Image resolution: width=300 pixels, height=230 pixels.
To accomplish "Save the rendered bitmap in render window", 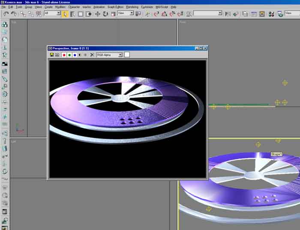I will point(52,55).
